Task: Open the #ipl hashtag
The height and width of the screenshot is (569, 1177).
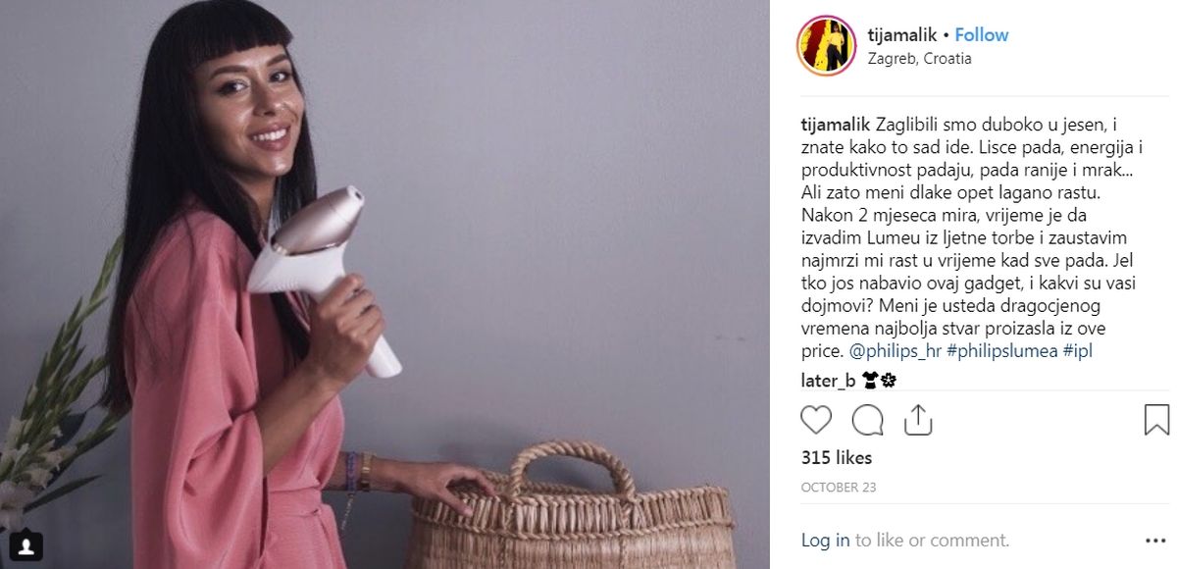Action: 1078,350
